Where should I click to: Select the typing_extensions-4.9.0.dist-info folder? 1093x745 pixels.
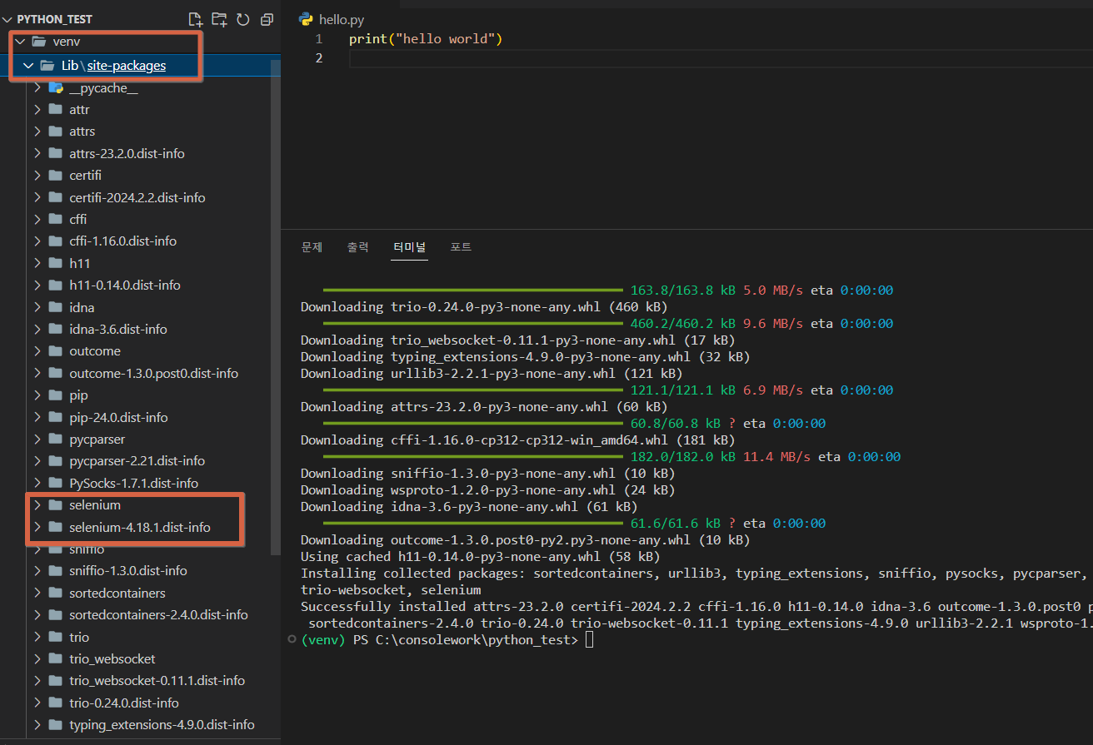click(162, 724)
